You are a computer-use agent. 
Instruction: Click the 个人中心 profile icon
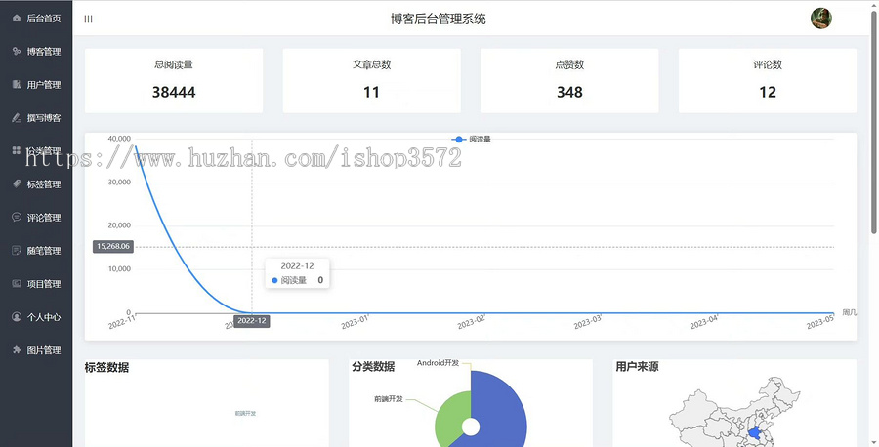click(x=17, y=317)
